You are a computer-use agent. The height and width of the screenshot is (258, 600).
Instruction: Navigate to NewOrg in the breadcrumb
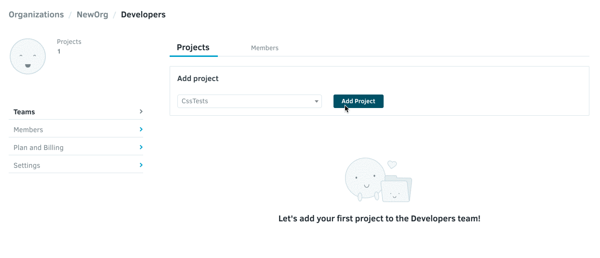point(93,14)
